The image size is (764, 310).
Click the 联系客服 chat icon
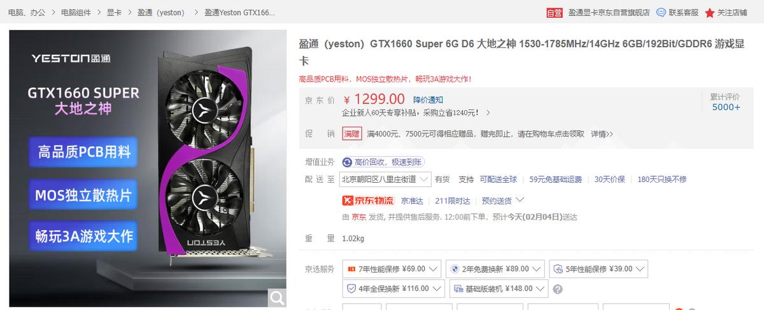(661, 12)
